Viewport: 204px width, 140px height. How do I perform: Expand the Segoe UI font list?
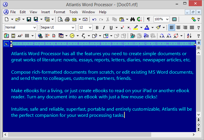(x=73, y=28)
